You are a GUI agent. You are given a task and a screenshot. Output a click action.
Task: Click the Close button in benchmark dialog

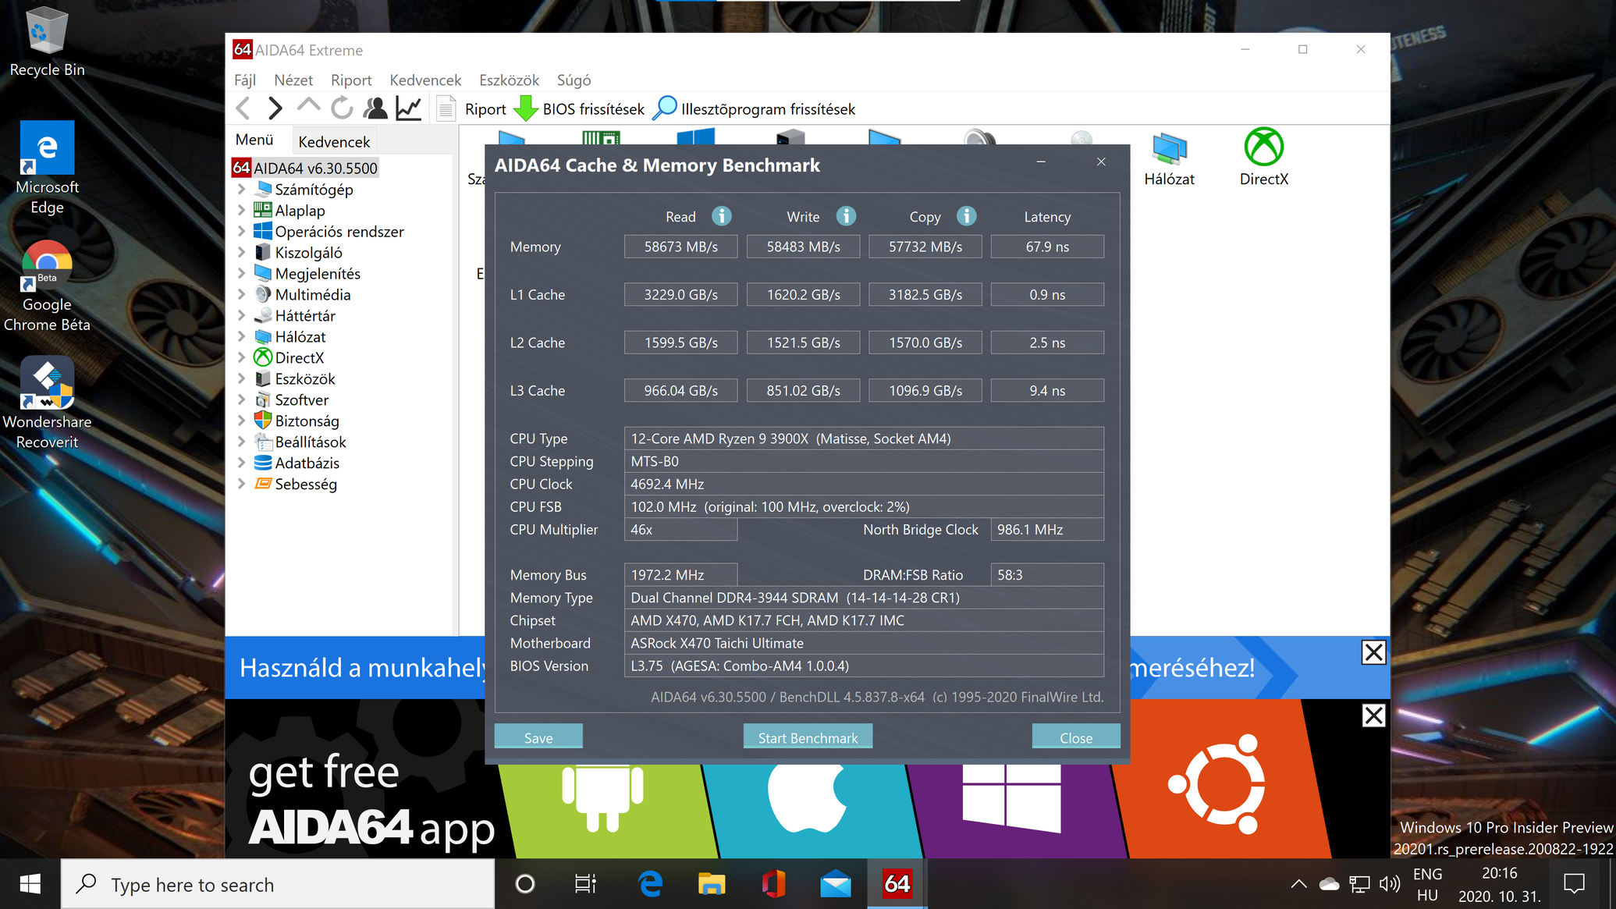[1076, 737]
